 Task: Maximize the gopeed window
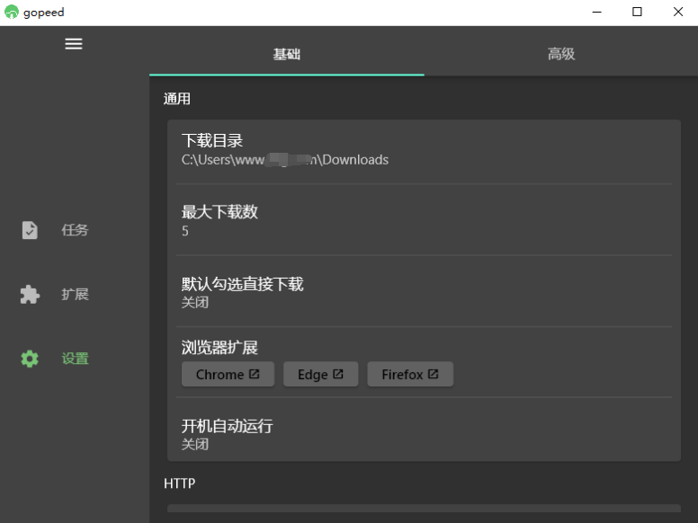click(637, 13)
